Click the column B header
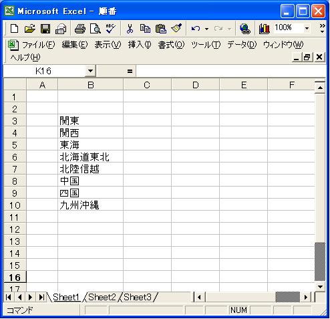This screenshot has height=319, width=330. click(x=90, y=85)
